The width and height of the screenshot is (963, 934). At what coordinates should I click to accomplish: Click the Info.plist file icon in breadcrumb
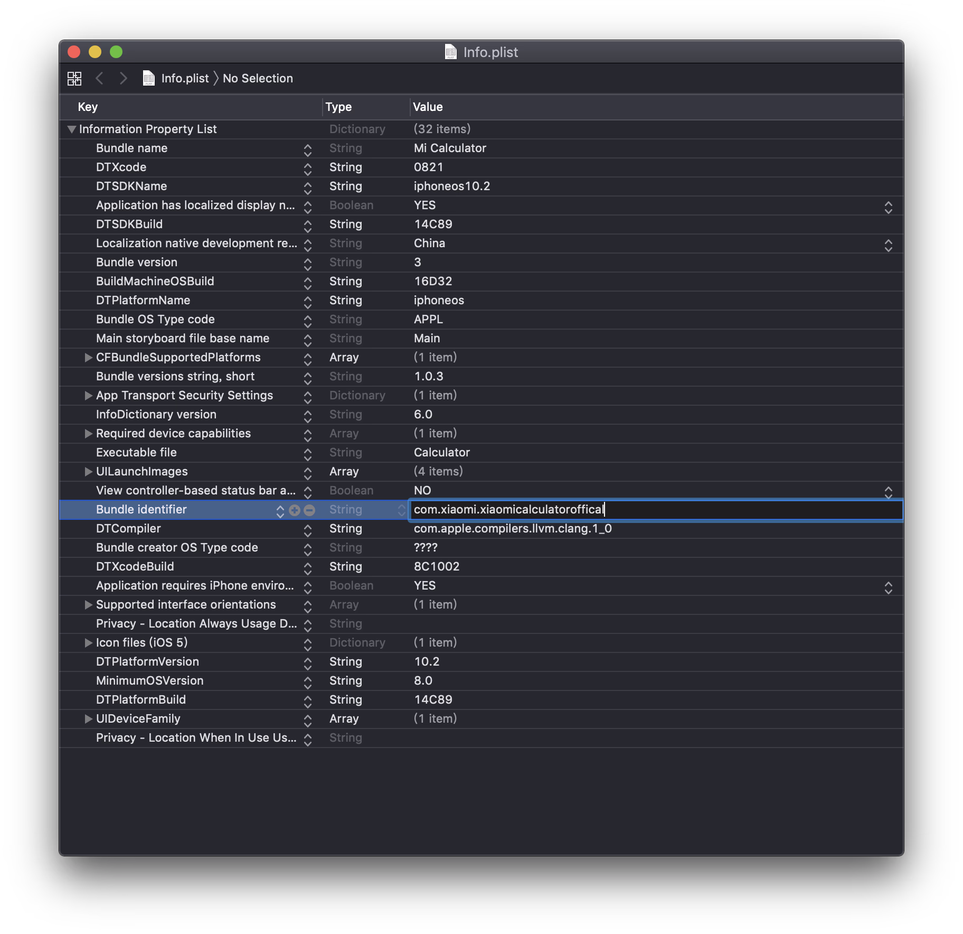coord(149,79)
